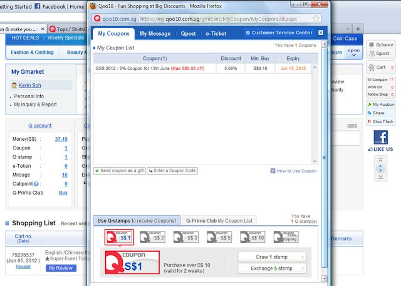Switch to e-Ticket tab
The width and height of the screenshot is (401, 286).
tap(216, 34)
